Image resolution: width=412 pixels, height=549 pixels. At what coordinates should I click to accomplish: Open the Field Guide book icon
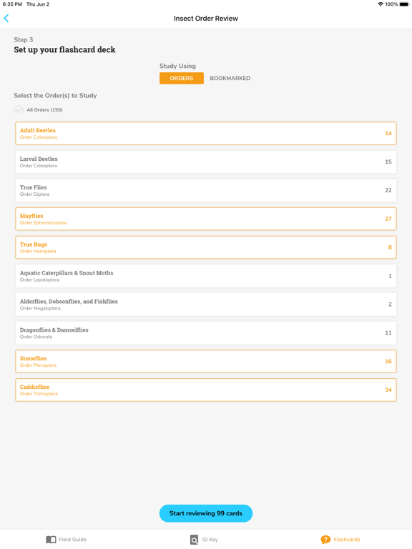point(51,540)
